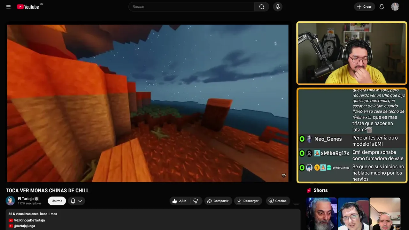Dislike the video

pyautogui.click(x=196, y=201)
